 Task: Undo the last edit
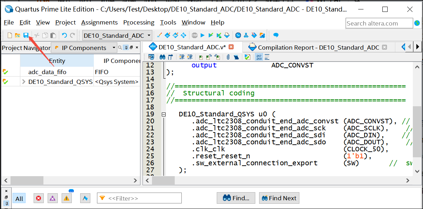tap(64, 35)
